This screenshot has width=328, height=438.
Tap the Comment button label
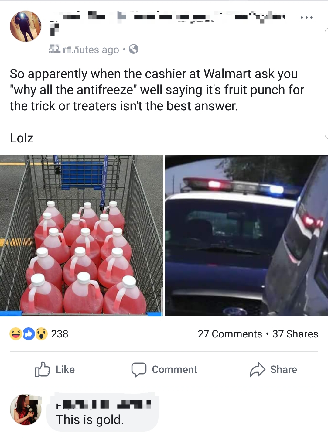[x=174, y=369]
